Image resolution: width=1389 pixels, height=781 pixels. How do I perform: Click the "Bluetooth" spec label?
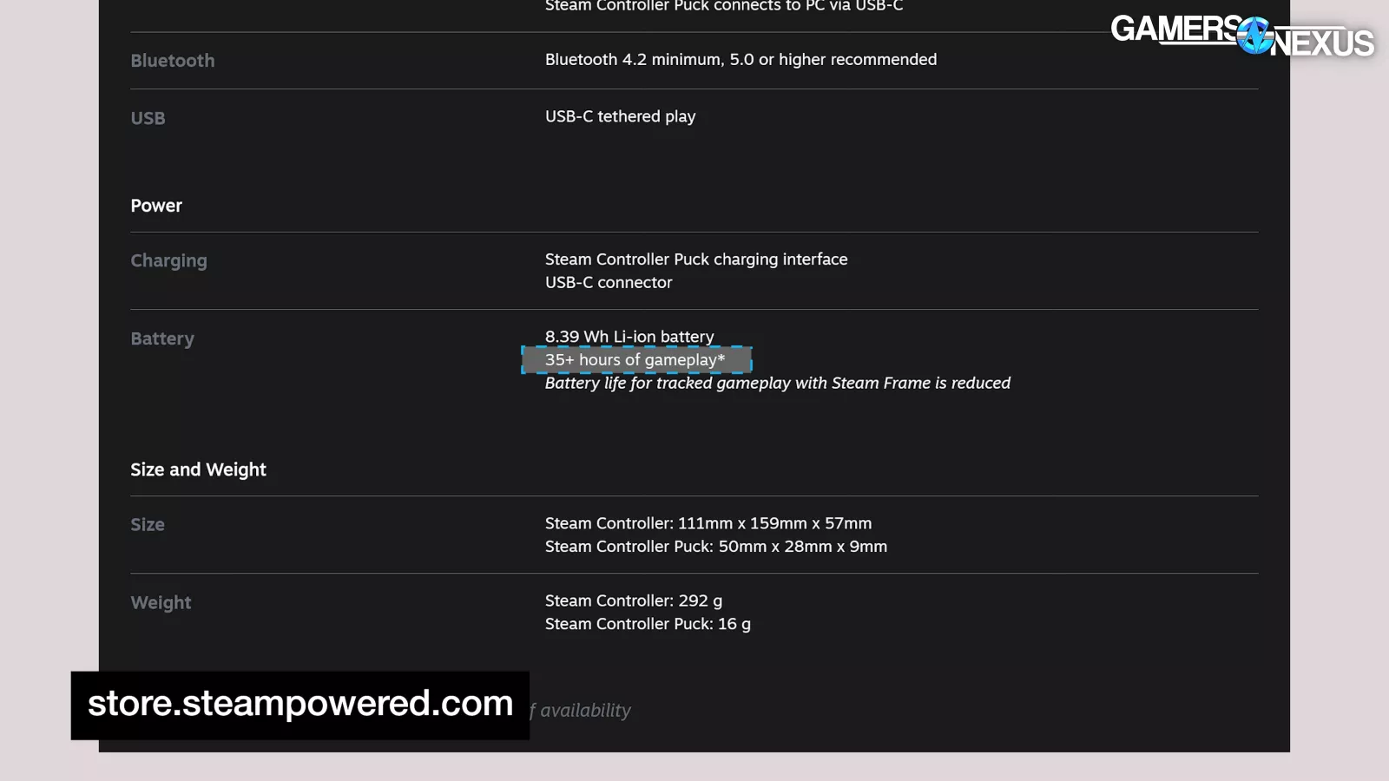172,61
